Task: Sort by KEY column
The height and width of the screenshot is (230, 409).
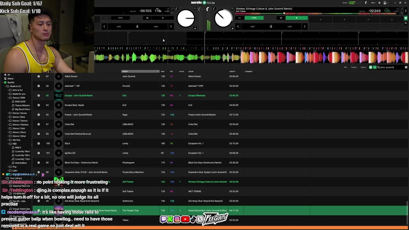Action: (x=172, y=72)
